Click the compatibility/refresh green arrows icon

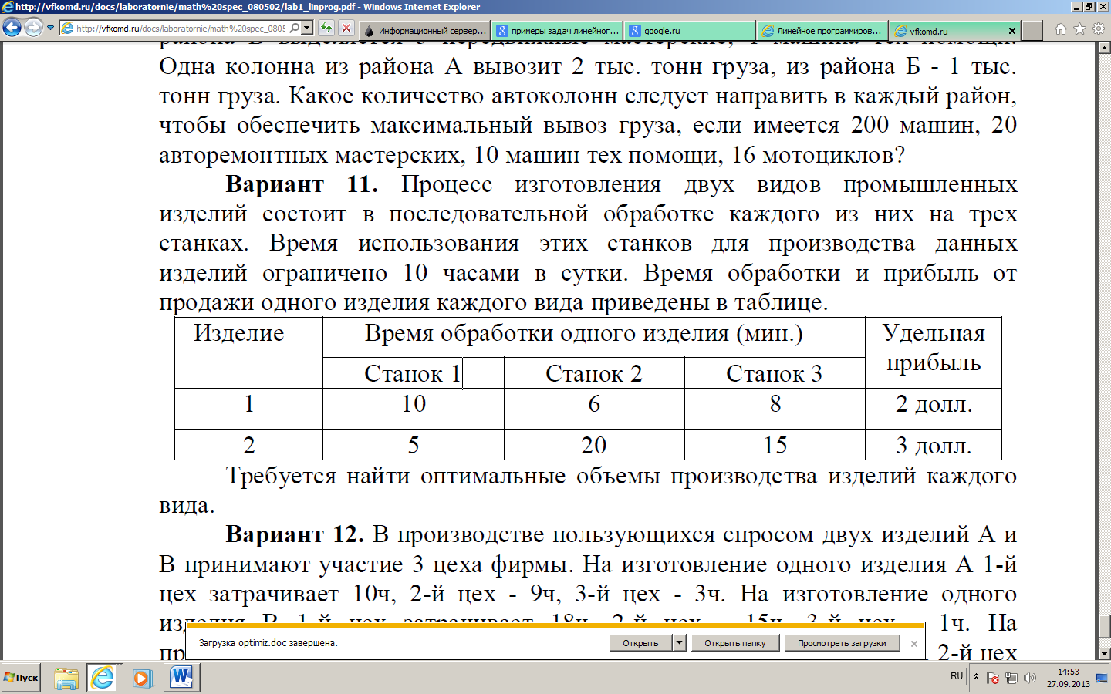click(x=326, y=29)
